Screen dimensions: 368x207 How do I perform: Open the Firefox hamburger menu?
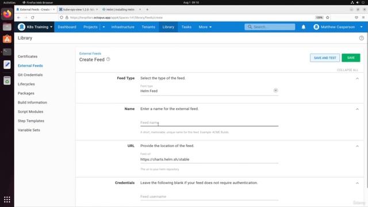coord(363,18)
